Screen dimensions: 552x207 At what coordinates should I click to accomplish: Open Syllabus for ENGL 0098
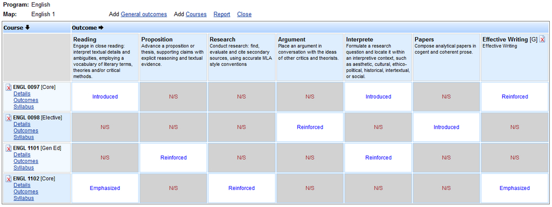[24, 137]
